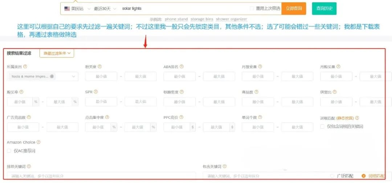Enable 仅AC推荐词 checkbox
Image resolution: width=392 pixels, height=183 pixels.
9,151
